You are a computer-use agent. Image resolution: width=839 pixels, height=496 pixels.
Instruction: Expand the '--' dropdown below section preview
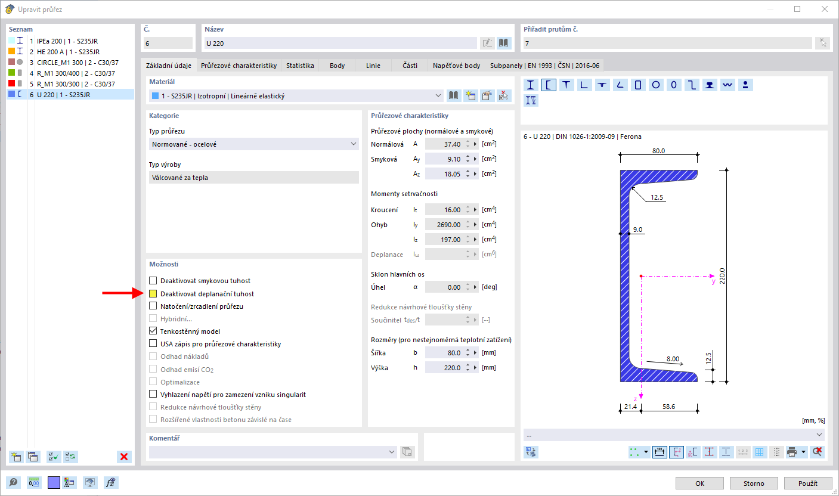point(819,435)
